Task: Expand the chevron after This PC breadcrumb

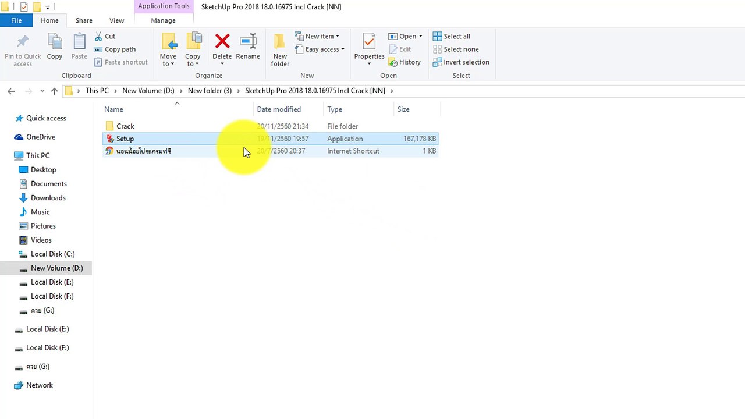Action: tap(115, 91)
